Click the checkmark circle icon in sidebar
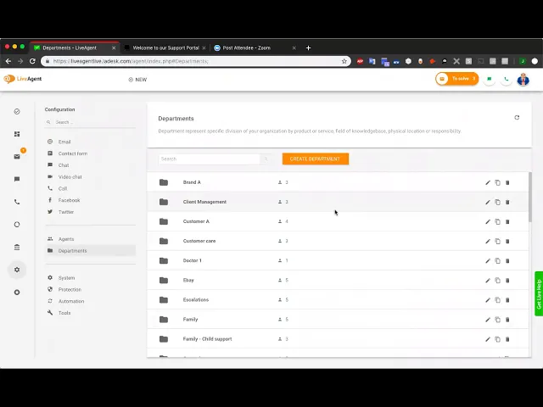543x407 pixels. pos(17,111)
